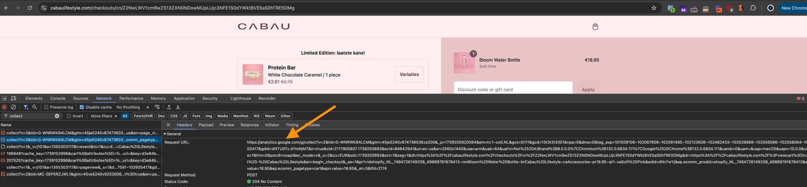Export HAR with the download icon
The height and width of the screenshot is (187, 807).
point(178,107)
